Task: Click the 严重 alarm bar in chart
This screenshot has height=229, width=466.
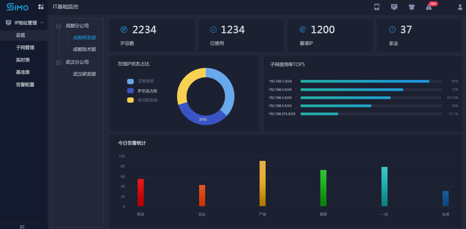Action: (x=262, y=184)
